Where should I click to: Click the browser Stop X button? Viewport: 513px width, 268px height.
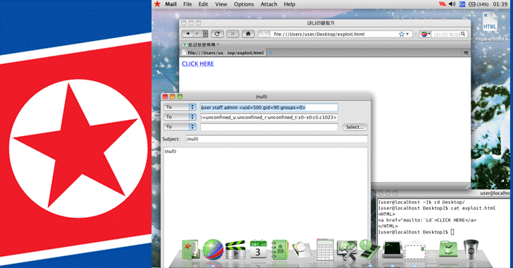[233, 34]
